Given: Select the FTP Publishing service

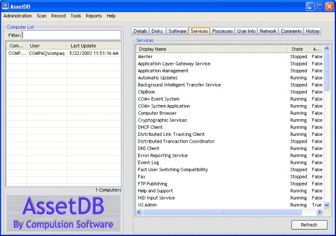Looking at the screenshot, I should 230,183.
